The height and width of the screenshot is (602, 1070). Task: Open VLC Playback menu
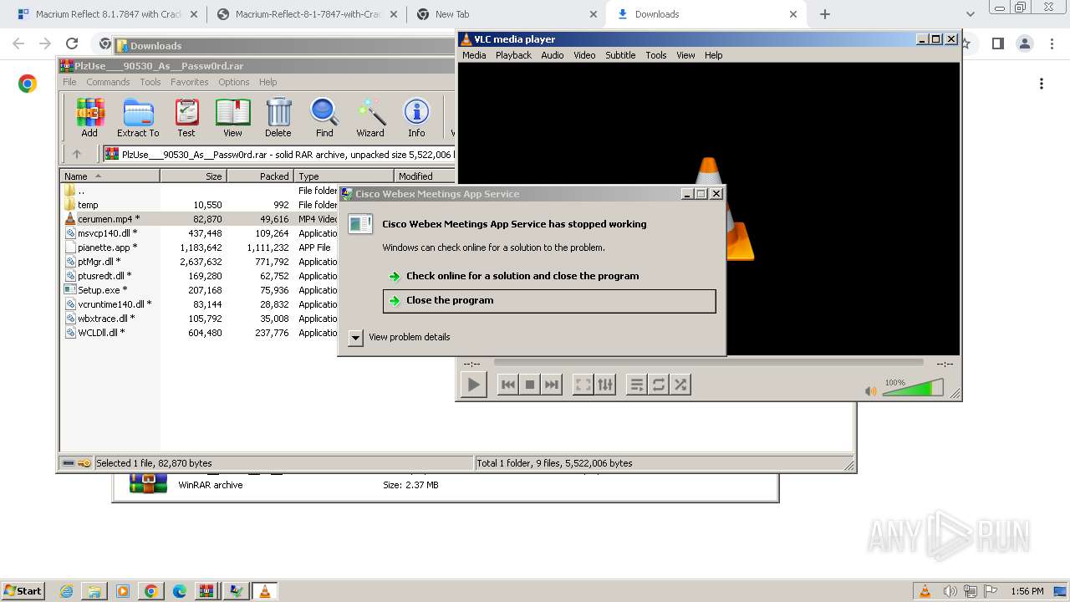(513, 55)
